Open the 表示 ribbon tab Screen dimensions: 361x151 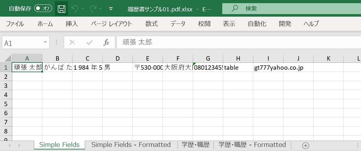(229, 24)
